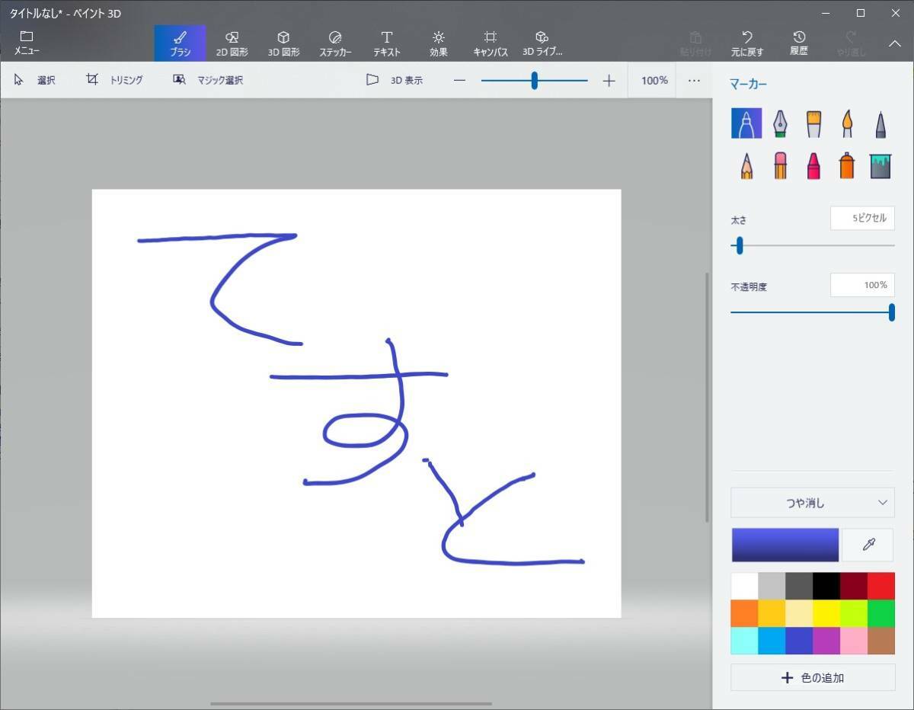Pick the yellow color swatch
Image resolution: width=914 pixels, height=710 pixels.
(826, 613)
